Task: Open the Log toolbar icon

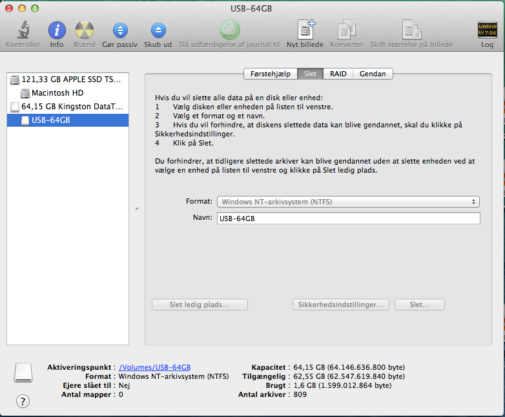Action: click(x=488, y=30)
